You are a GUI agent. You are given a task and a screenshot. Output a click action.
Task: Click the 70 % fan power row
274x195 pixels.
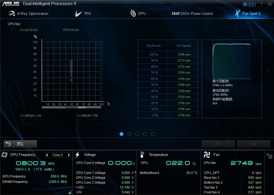point(168,73)
